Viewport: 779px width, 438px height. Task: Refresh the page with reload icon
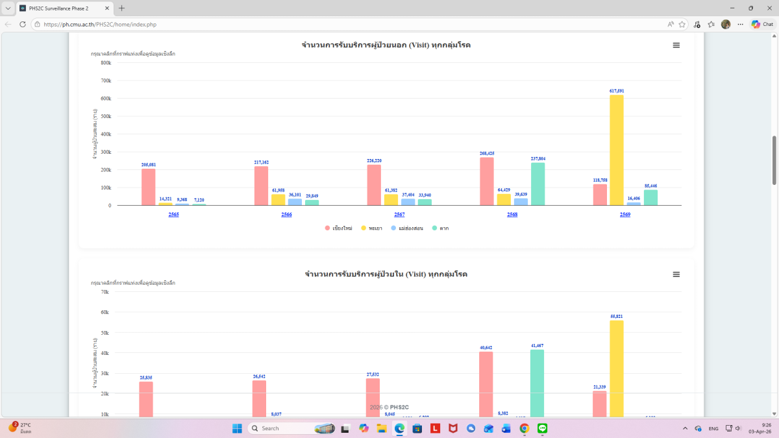click(23, 24)
